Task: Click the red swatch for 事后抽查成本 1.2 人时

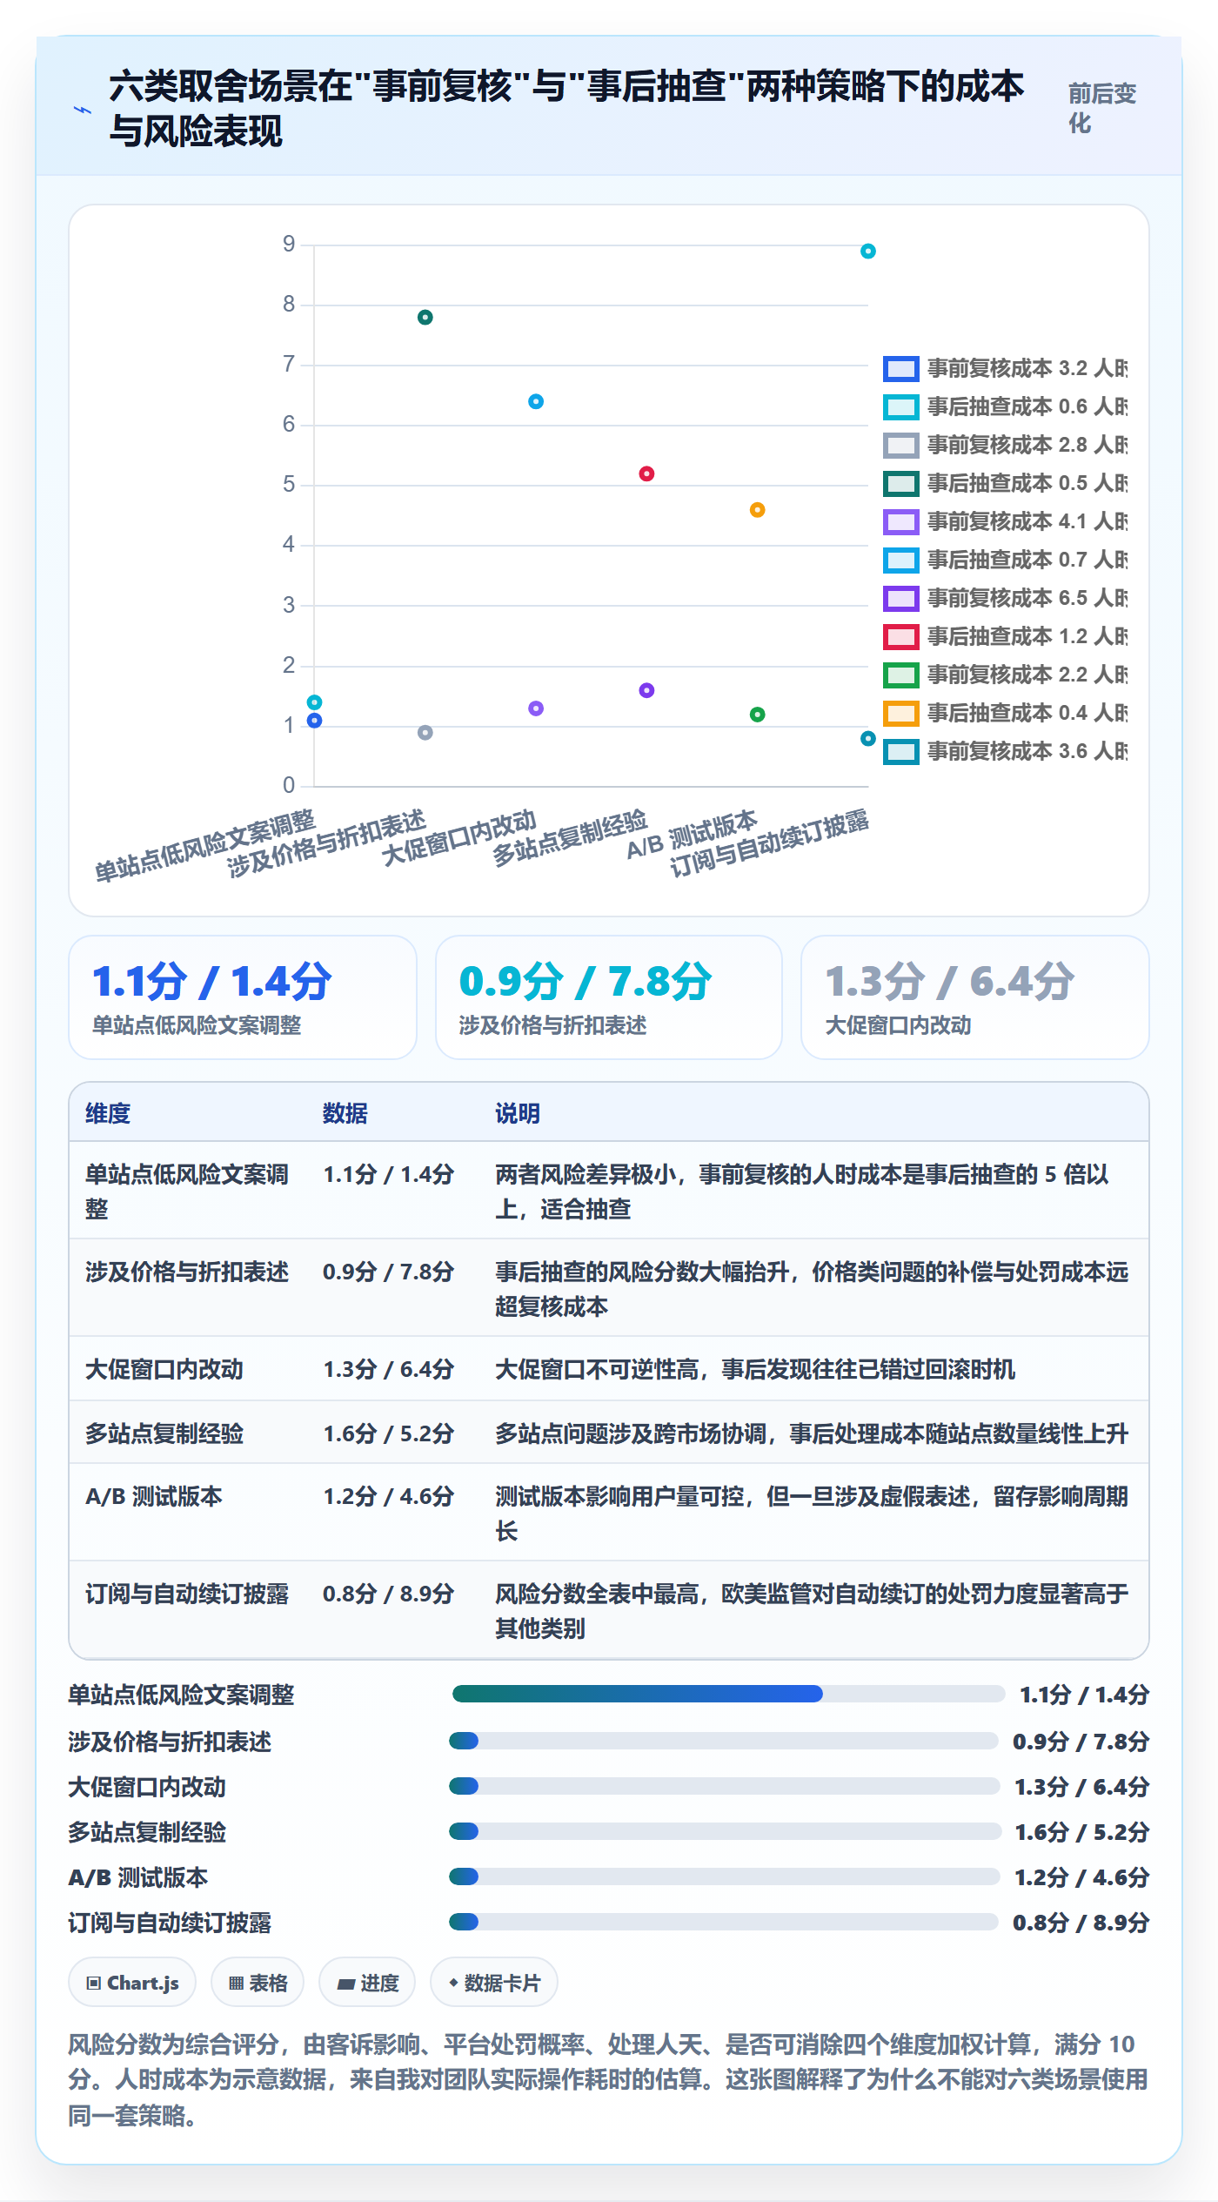Action: [901, 636]
